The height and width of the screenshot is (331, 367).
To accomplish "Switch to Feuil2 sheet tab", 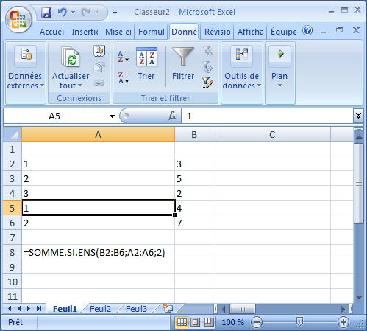I will [x=100, y=309].
